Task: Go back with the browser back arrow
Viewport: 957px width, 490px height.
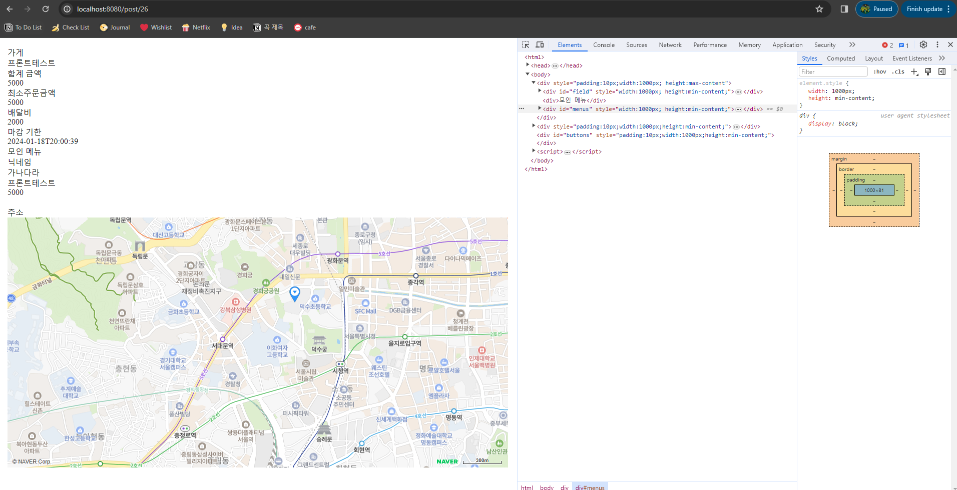Action: tap(10, 9)
